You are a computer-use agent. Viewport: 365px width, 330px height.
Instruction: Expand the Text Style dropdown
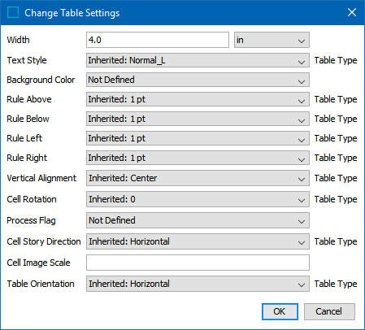pyautogui.click(x=198, y=60)
